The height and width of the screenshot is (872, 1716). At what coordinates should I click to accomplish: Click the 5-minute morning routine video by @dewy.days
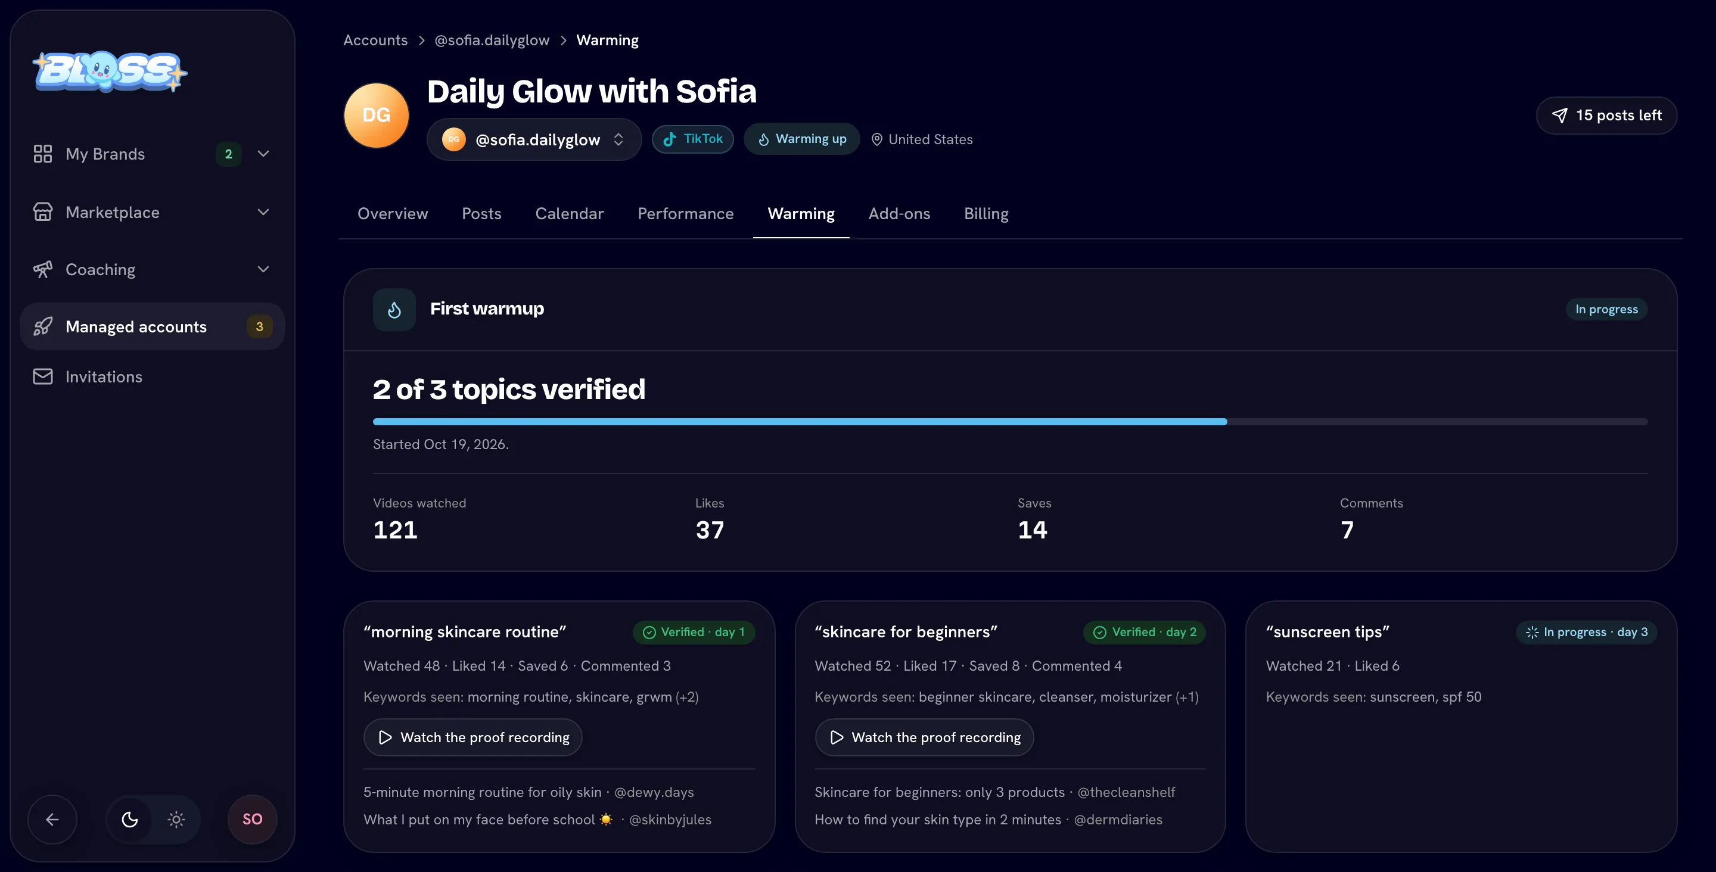point(529,792)
